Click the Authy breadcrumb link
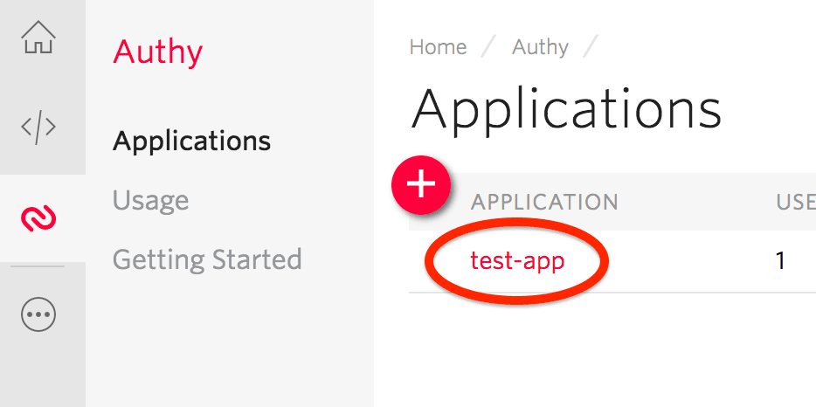Screen dimensions: 816x407 coord(540,46)
